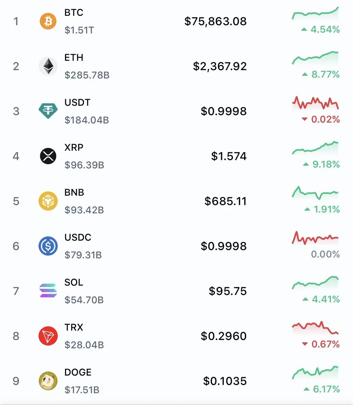Click the BTC price $75,863.08
Image resolution: width=353 pixels, height=405 pixels.
[x=216, y=21]
